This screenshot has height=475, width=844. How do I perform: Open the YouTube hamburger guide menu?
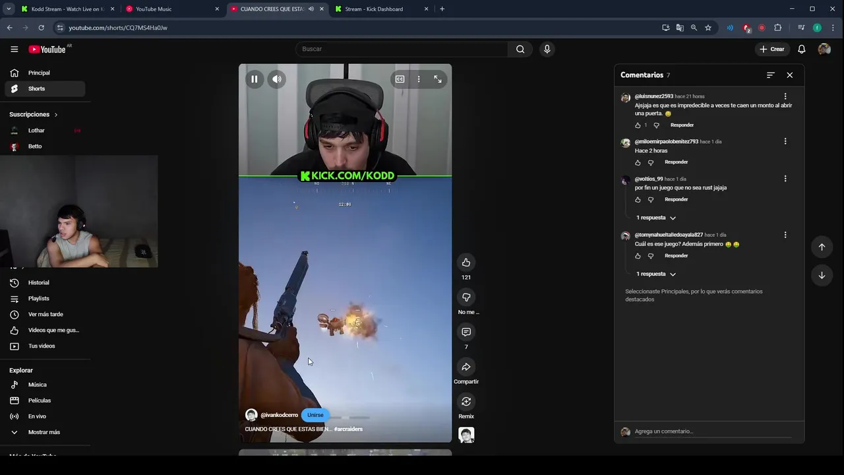pos(14,49)
